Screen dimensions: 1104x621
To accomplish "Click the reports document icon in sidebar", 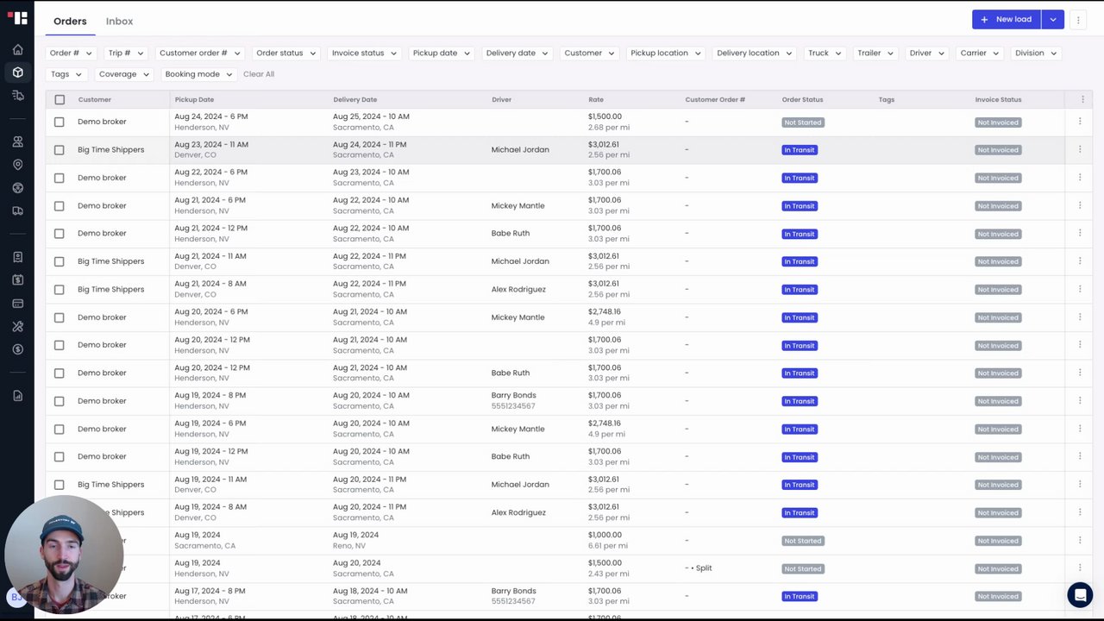I will 17,396.
